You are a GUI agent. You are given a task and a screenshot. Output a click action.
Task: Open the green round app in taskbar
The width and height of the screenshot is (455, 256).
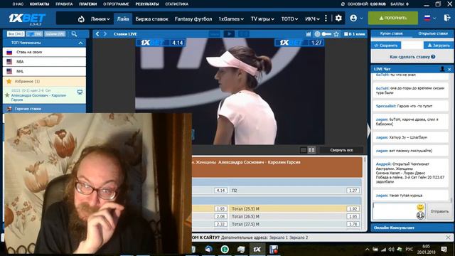pos(225,249)
